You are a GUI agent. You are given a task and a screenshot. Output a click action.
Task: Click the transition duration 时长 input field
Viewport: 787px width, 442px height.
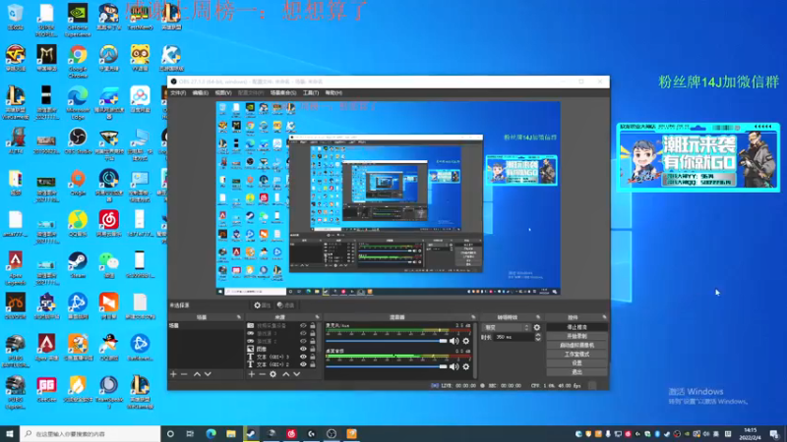(514, 338)
